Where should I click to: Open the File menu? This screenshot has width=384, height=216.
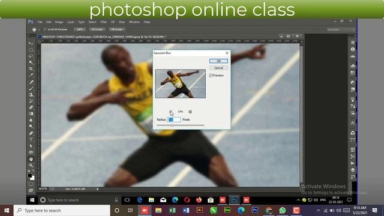[x=40, y=22]
